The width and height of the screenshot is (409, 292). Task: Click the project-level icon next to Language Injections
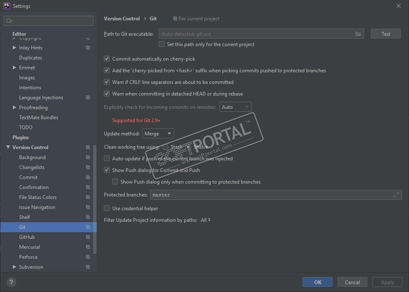[x=88, y=98]
